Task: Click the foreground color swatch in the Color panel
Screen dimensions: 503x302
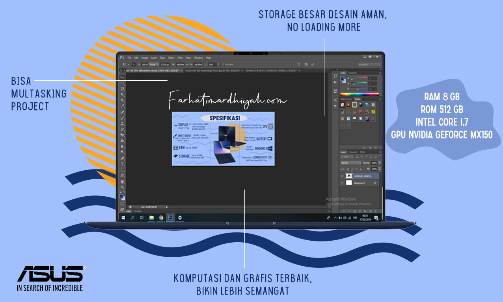Action: point(342,79)
